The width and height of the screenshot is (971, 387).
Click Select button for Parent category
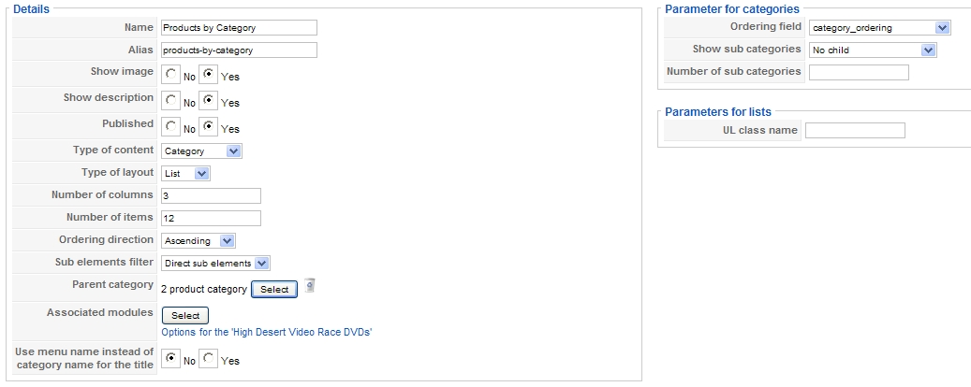[274, 290]
